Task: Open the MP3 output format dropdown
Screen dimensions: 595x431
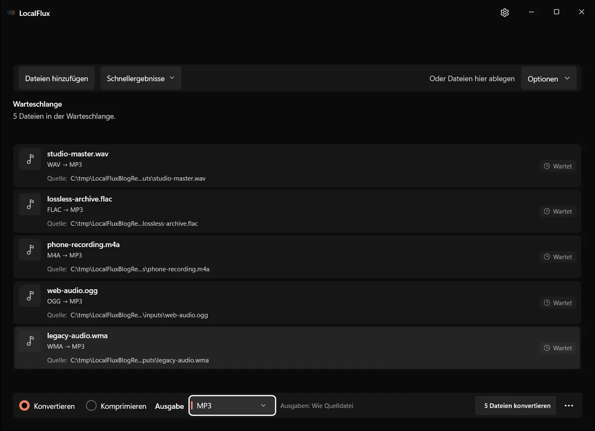Action: click(x=232, y=406)
